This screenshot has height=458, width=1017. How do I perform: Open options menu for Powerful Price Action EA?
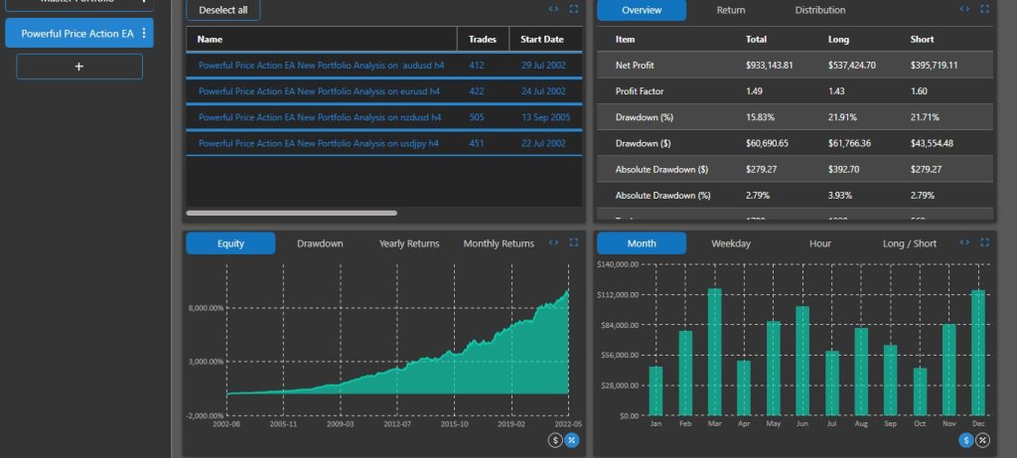[144, 34]
